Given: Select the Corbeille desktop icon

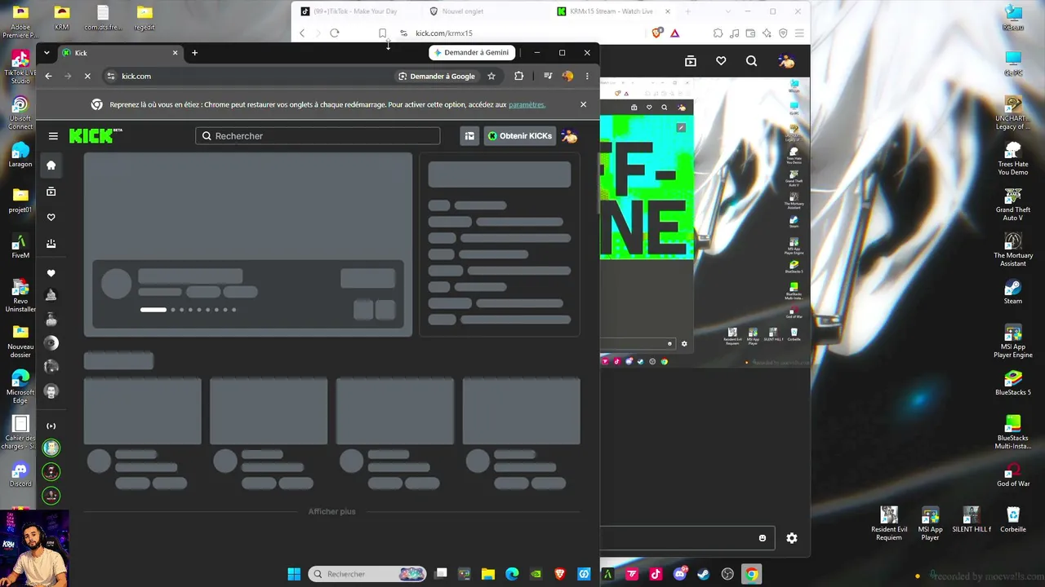Looking at the screenshot, I should [1013, 519].
